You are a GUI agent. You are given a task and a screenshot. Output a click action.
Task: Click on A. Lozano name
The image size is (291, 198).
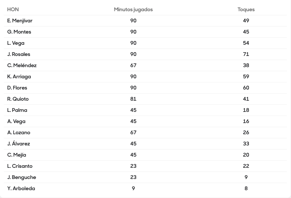tap(19, 132)
